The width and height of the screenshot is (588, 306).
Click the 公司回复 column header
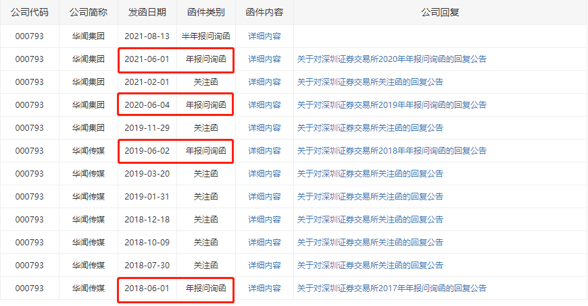click(x=440, y=12)
